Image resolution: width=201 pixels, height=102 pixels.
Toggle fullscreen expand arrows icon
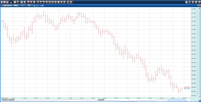(x=189, y=2)
